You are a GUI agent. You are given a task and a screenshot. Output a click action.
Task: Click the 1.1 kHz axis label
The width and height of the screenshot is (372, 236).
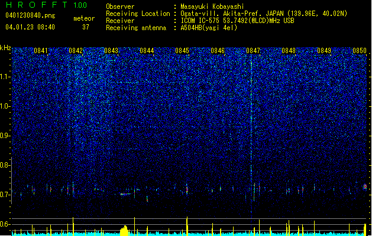[5, 77]
